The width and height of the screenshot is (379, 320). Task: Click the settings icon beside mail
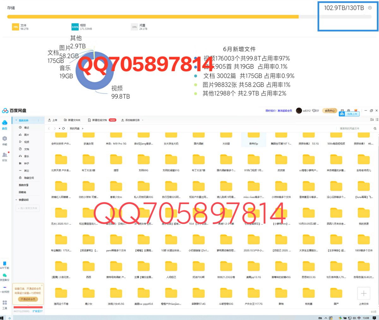[x=349, y=111]
